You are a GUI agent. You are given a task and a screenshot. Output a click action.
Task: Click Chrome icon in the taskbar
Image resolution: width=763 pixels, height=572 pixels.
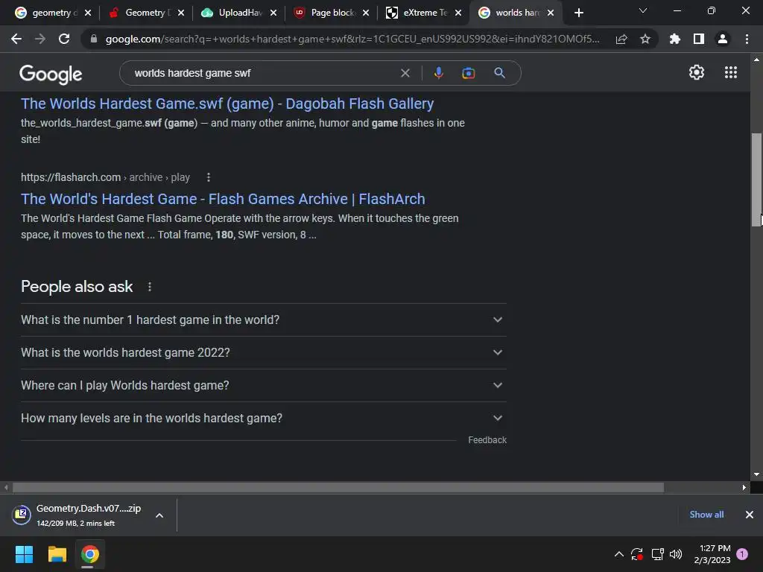tap(89, 554)
